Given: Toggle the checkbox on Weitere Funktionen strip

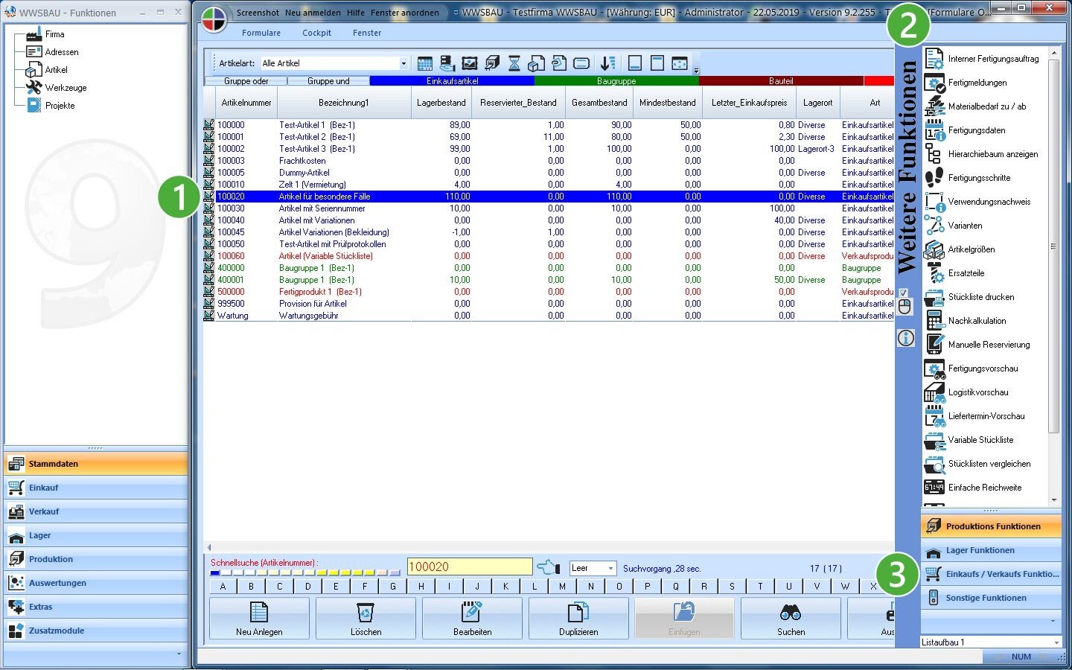Looking at the screenshot, I should [x=904, y=293].
